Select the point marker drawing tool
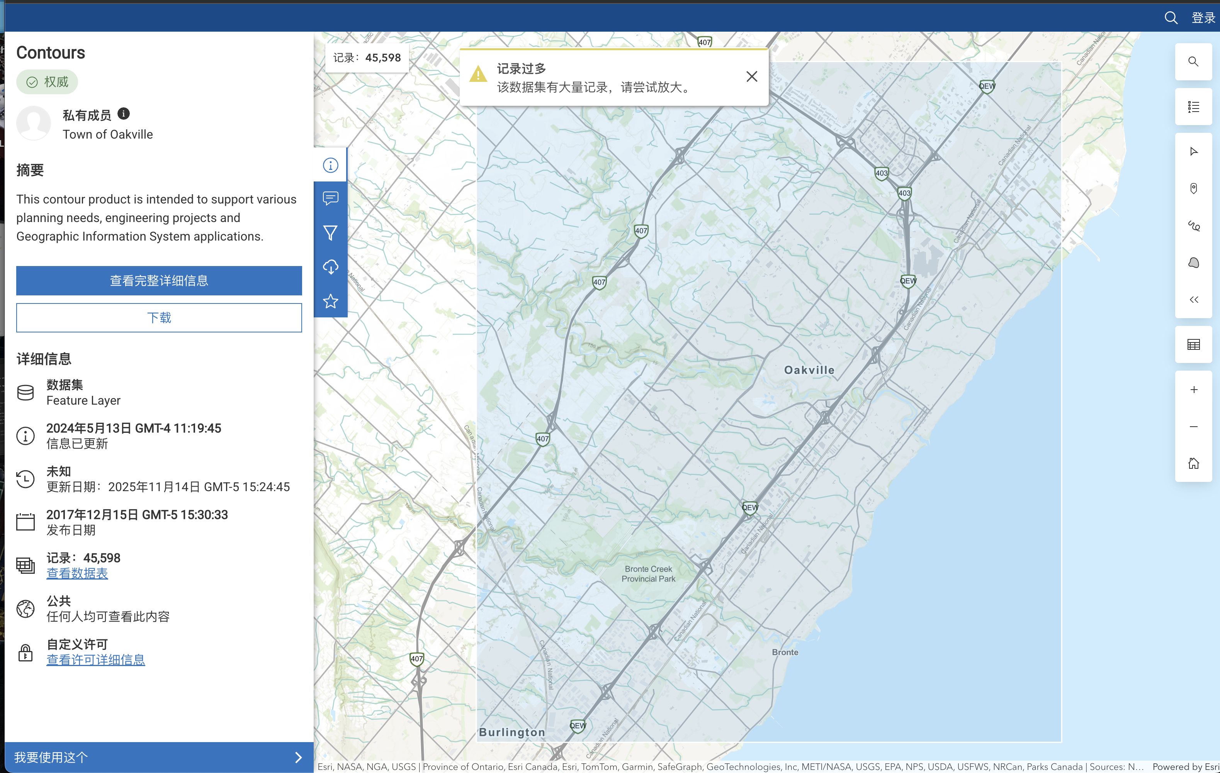This screenshot has width=1220, height=773. click(x=1193, y=188)
